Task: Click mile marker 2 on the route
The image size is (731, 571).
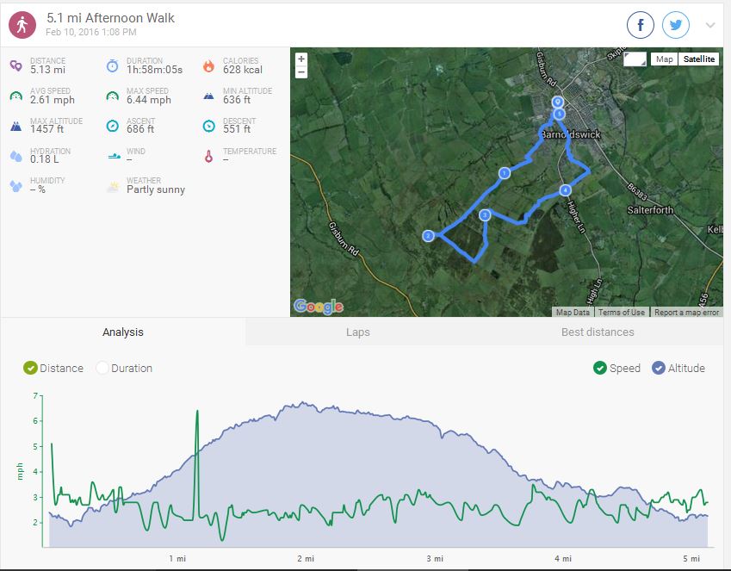Action: pyautogui.click(x=428, y=236)
